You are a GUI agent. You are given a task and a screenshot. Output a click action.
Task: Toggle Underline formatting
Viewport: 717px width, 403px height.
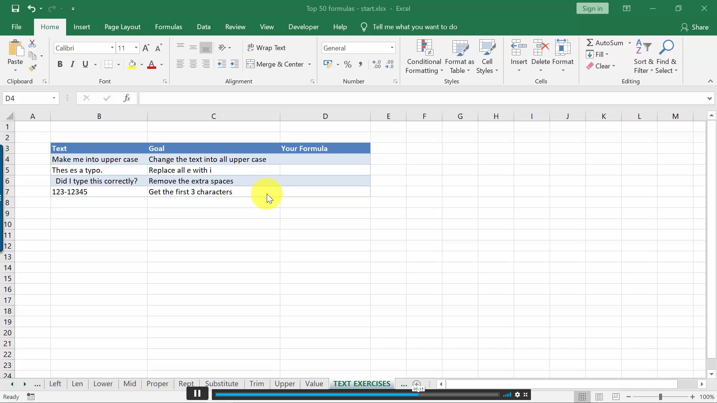[85, 64]
